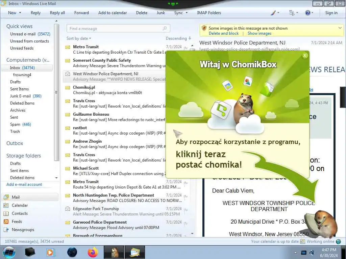
Task: Click the Show images link
Action: pyautogui.click(x=259, y=33)
